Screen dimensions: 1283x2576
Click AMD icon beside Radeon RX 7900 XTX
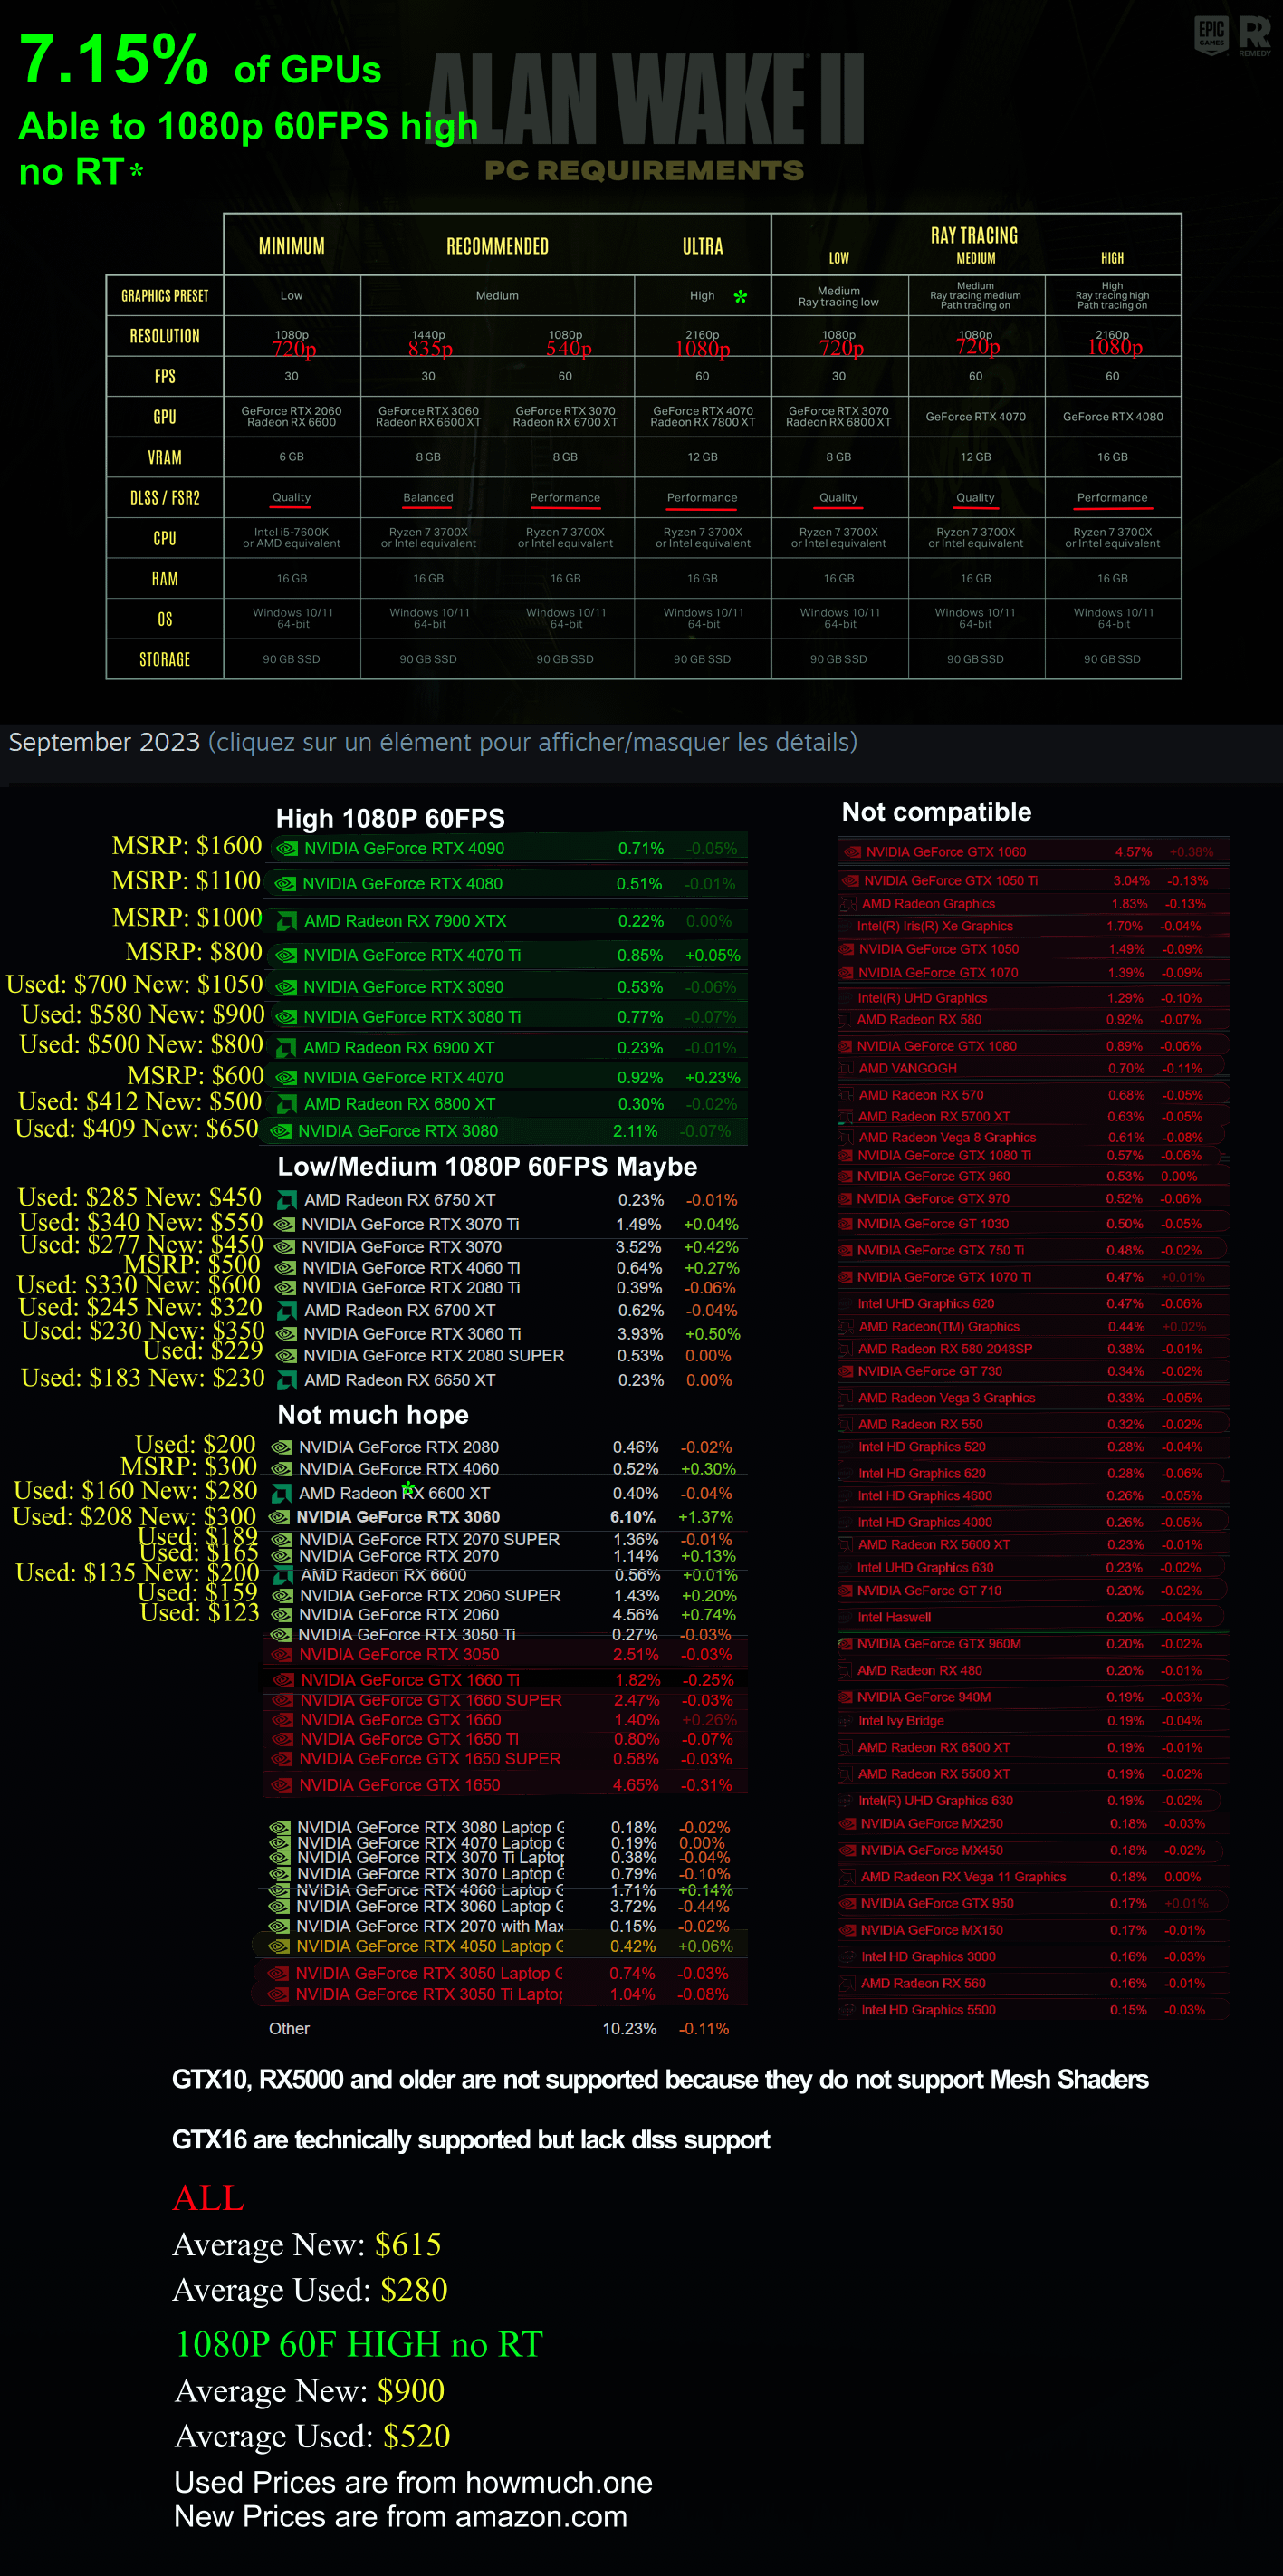287,921
